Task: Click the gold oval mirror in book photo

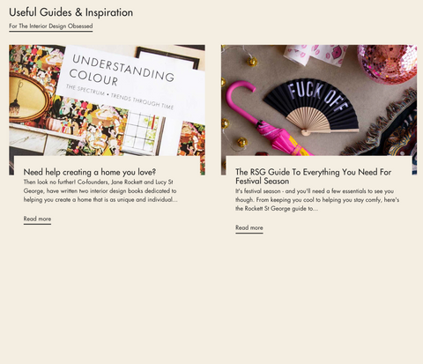Action: point(28,98)
